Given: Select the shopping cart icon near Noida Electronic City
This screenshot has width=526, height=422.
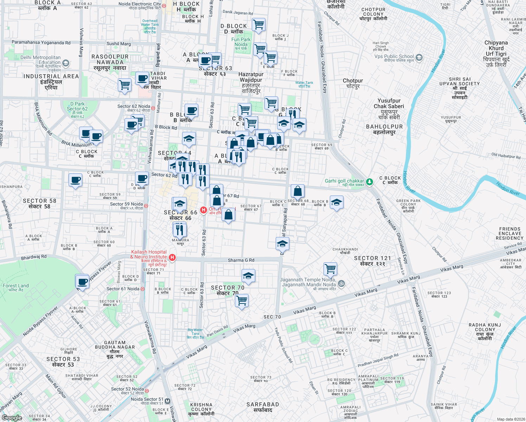Looking at the screenshot, I should tap(259, 25).
